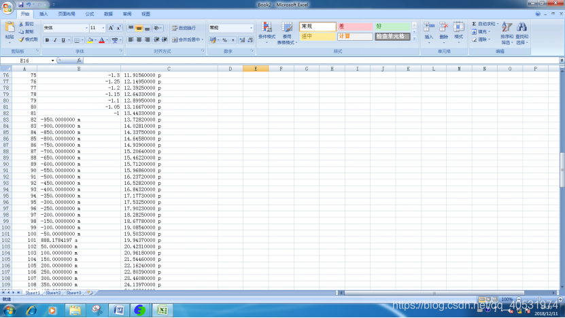Toggle bottom vertical alignment
Image resolution: width=565 pixels, height=318 pixels.
click(147, 28)
